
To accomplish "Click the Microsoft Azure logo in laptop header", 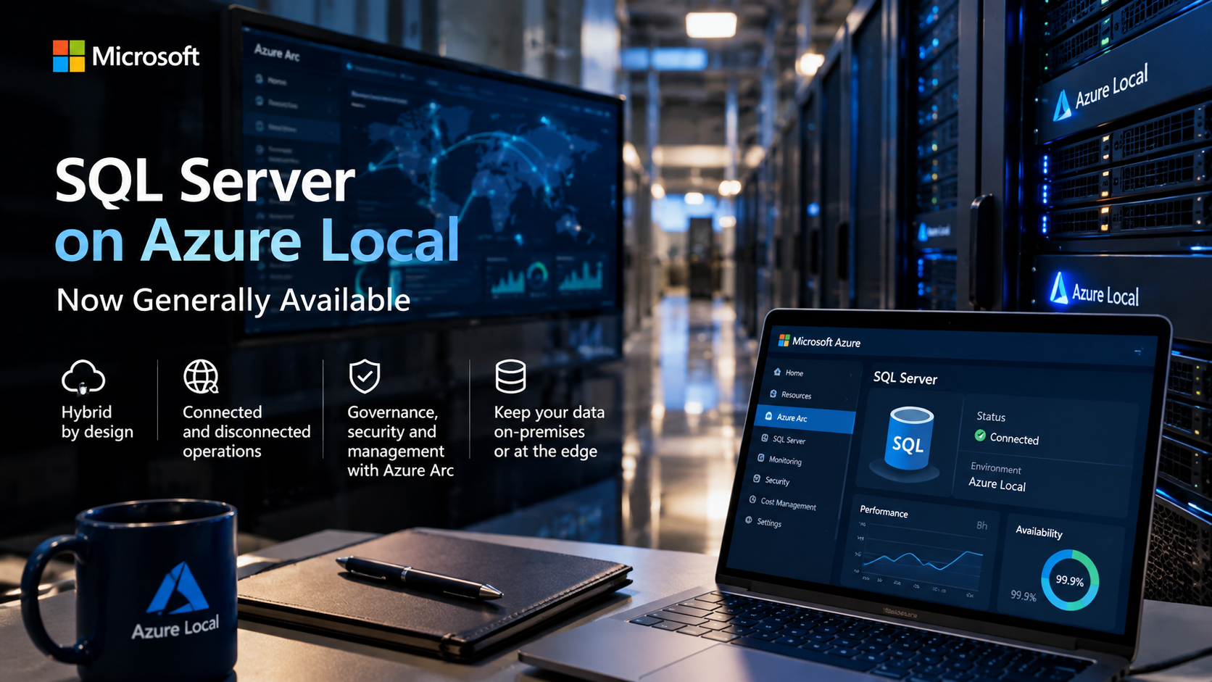I will pyautogui.click(x=784, y=340).
